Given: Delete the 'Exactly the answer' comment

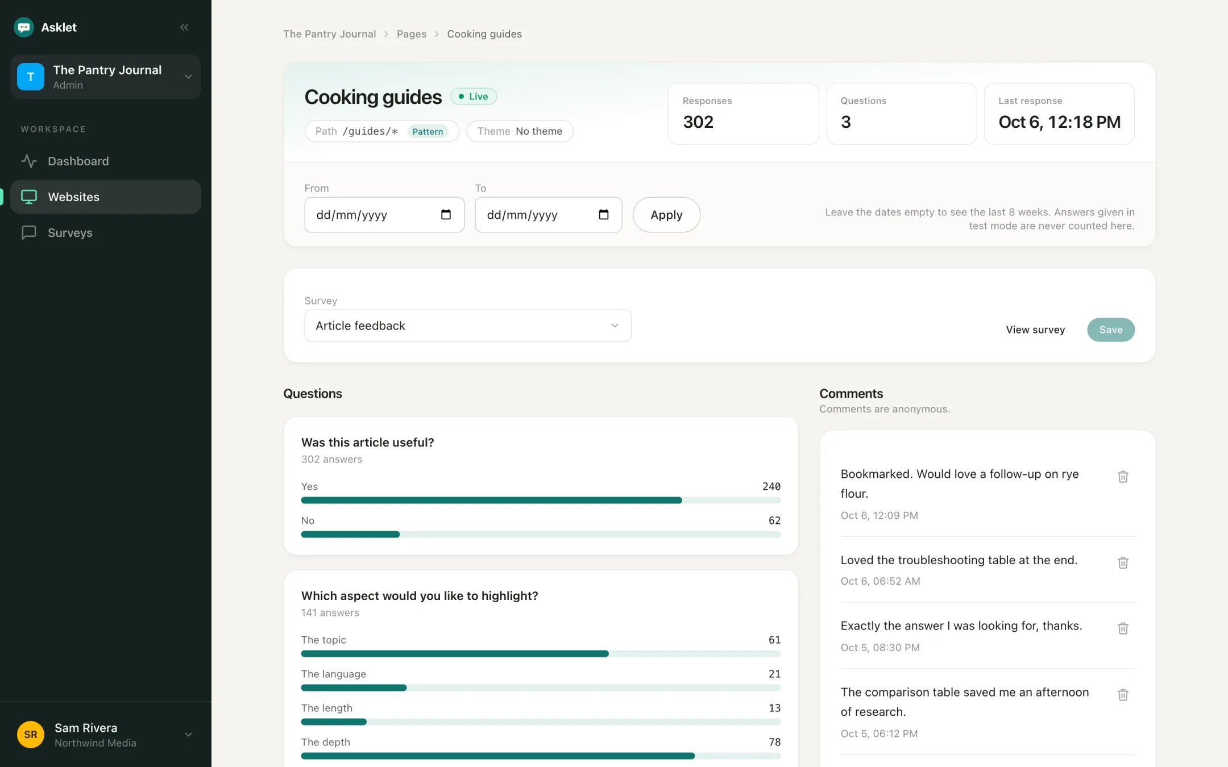Looking at the screenshot, I should [1123, 628].
